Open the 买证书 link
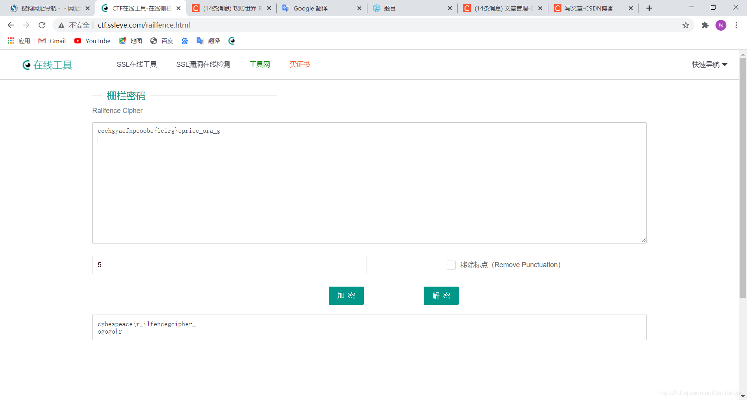This screenshot has width=747, height=400. (x=300, y=64)
